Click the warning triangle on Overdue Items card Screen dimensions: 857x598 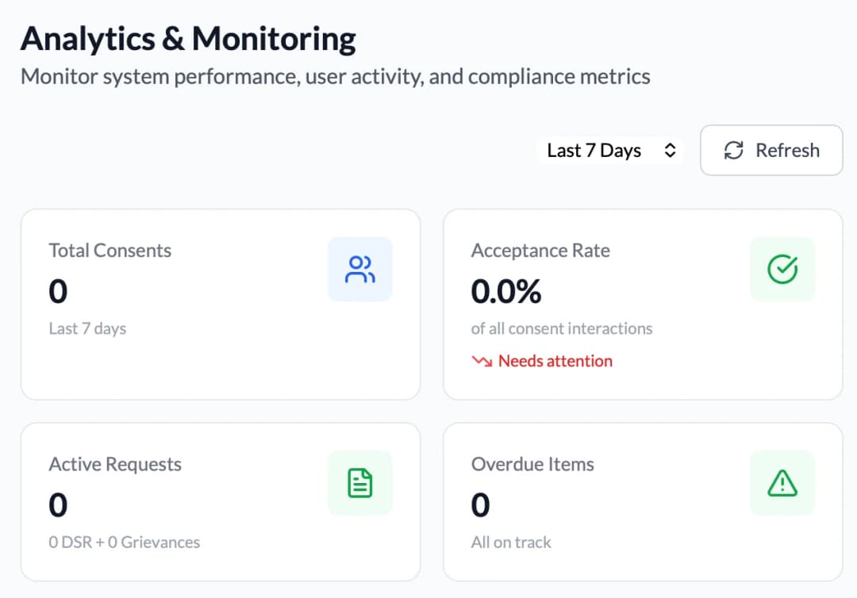(782, 483)
